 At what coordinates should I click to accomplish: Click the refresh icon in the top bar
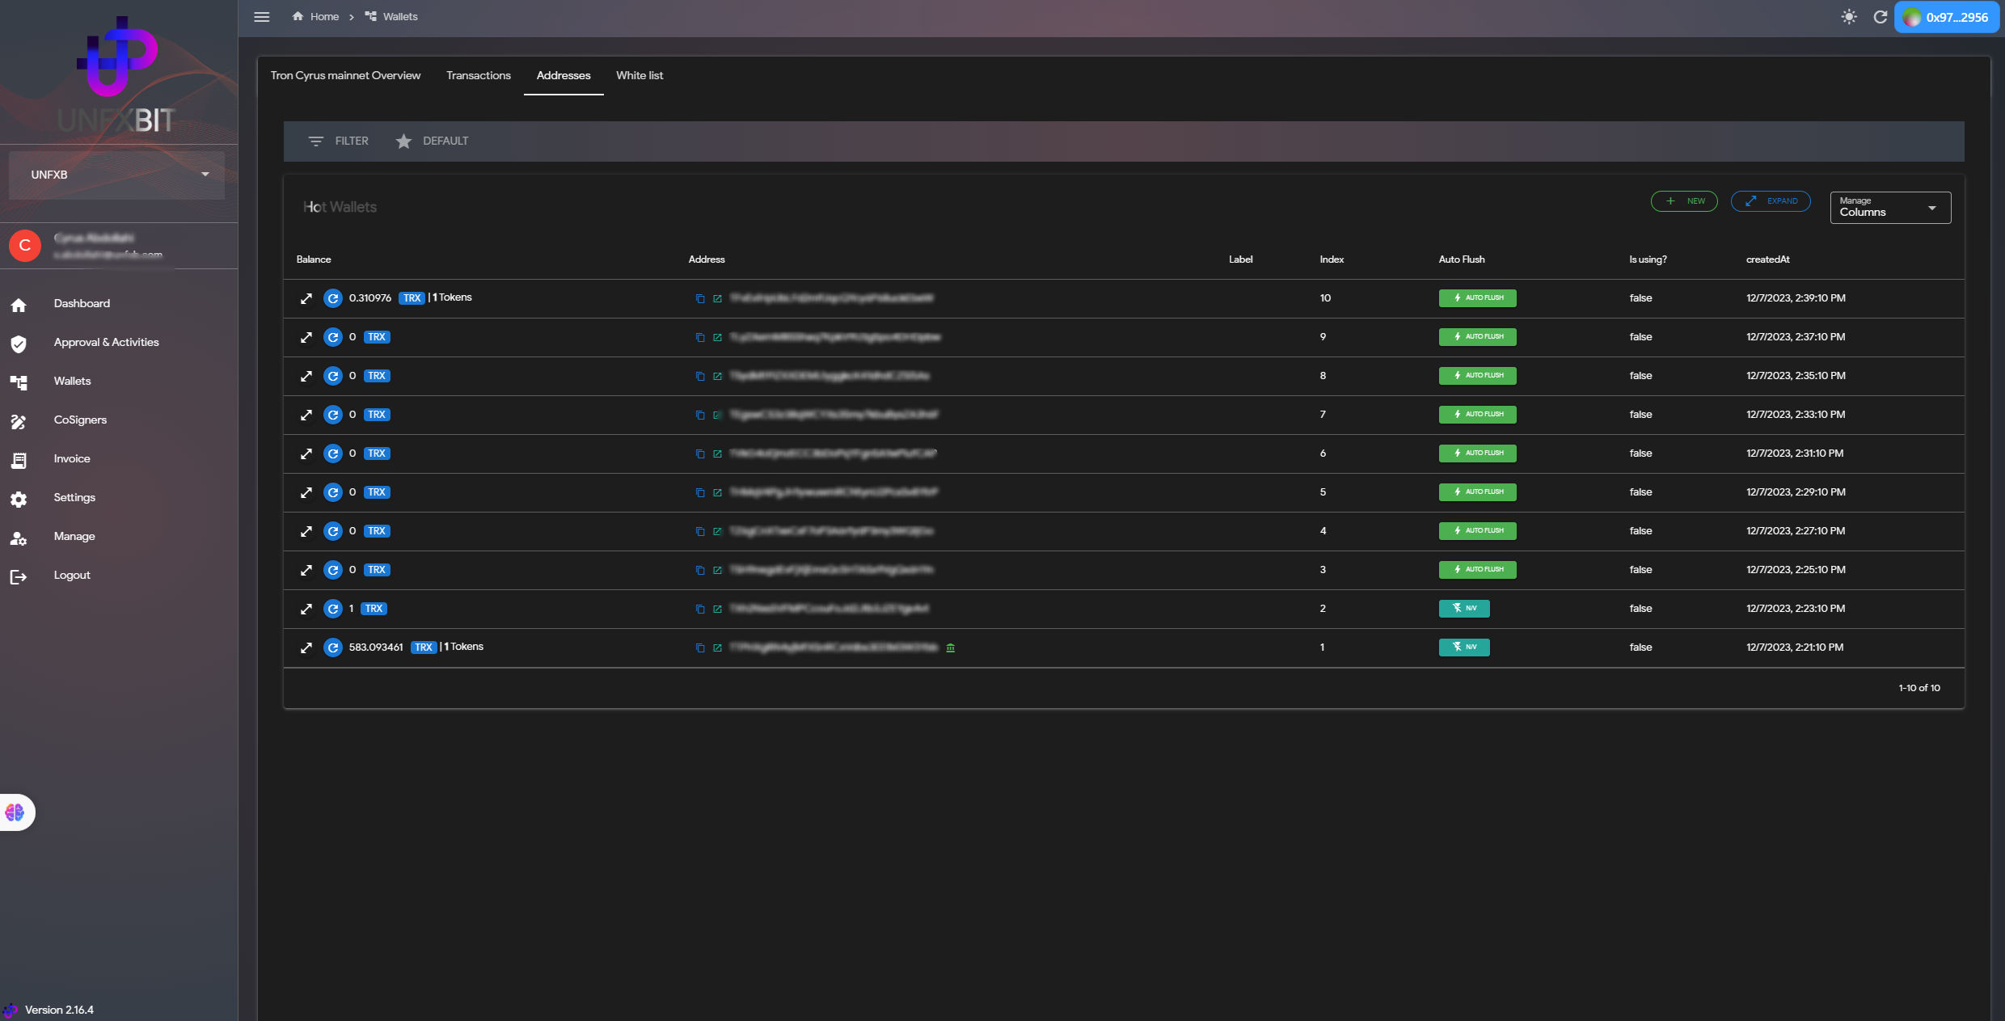[1880, 17]
